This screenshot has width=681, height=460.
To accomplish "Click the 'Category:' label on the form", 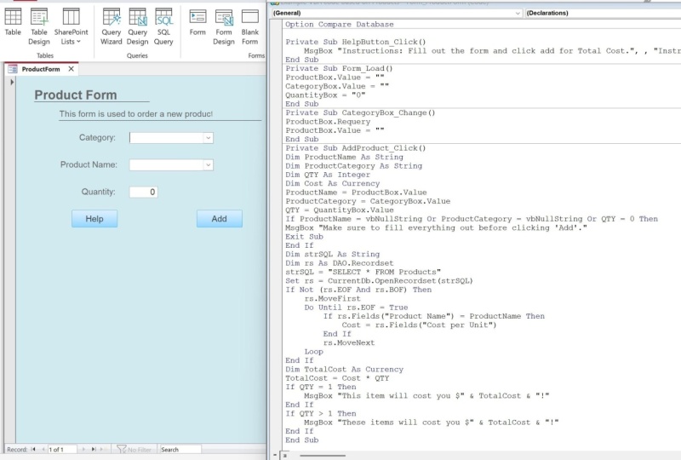I will pyautogui.click(x=97, y=138).
